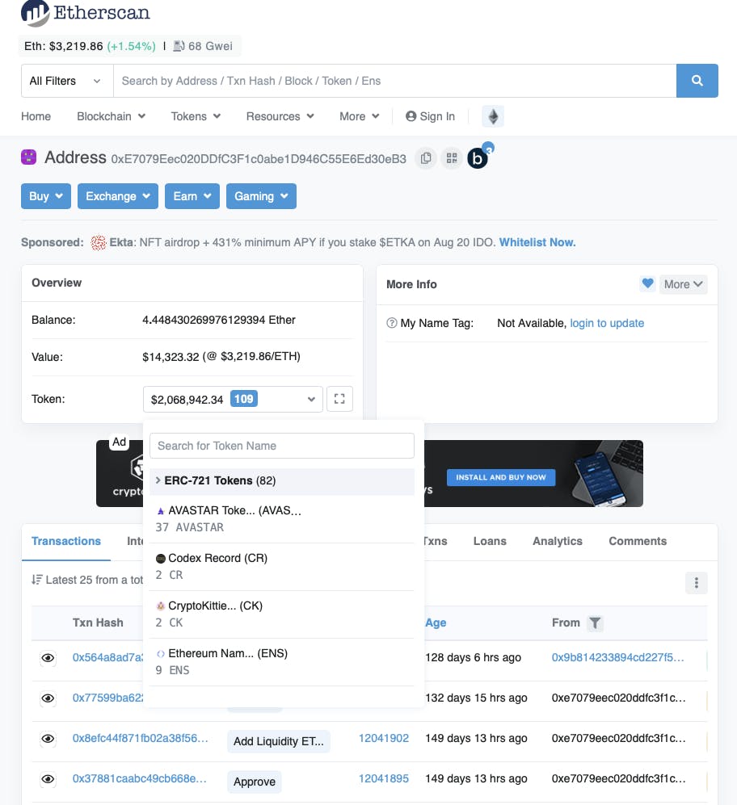This screenshot has height=805, width=737.
Task: Preview transaction 0x8efc44f871 with eye icon
Action: point(48,739)
